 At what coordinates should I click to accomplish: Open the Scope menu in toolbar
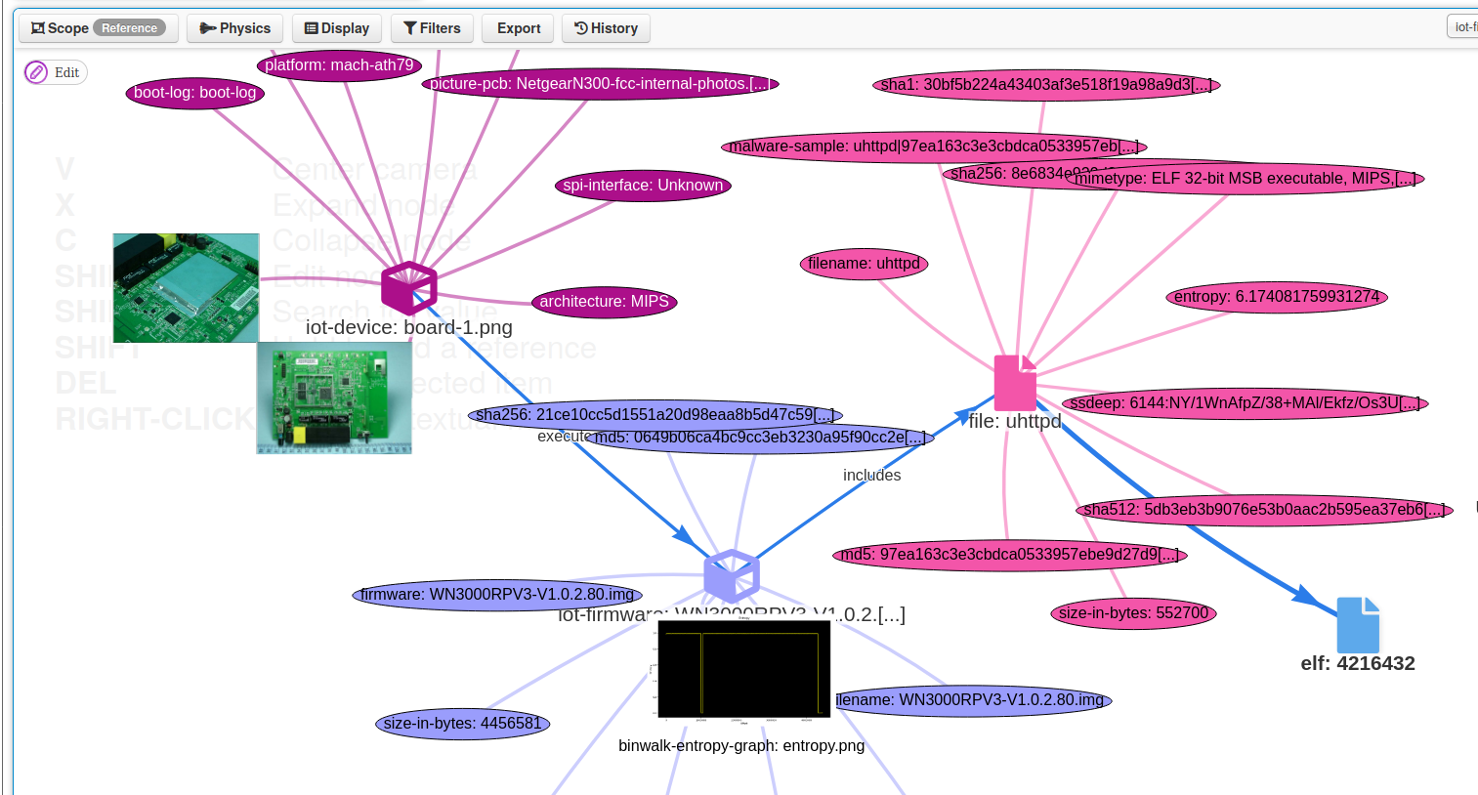coord(61,28)
